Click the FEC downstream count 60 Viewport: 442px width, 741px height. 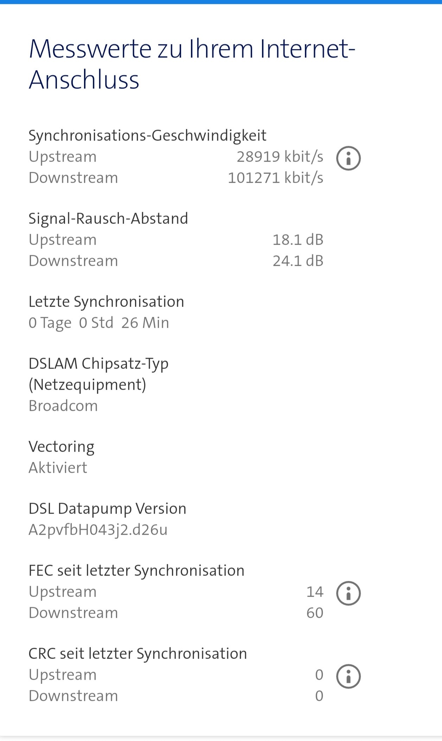tap(314, 613)
